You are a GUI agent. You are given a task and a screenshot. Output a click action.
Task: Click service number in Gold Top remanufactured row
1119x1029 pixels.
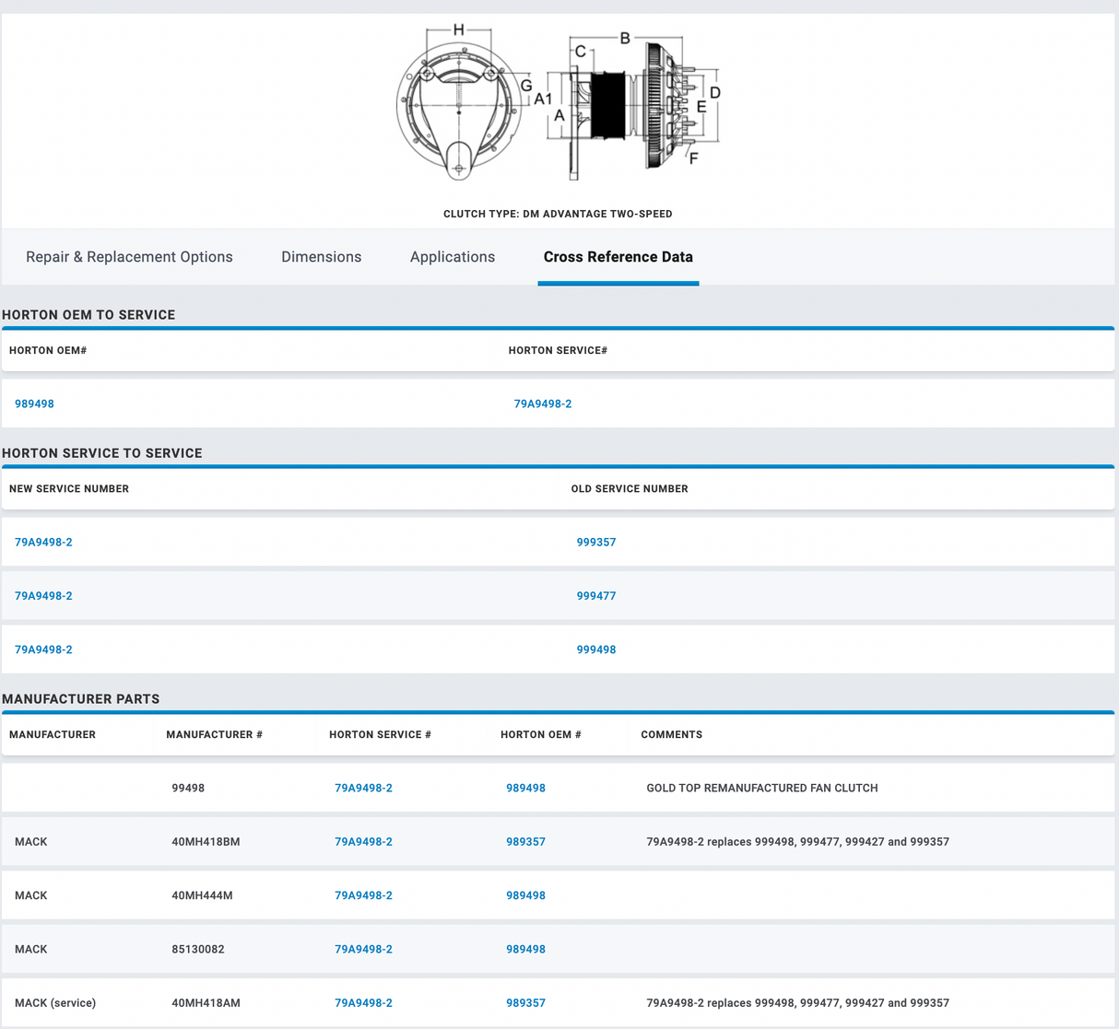pyautogui.click(x=363, y=789)
